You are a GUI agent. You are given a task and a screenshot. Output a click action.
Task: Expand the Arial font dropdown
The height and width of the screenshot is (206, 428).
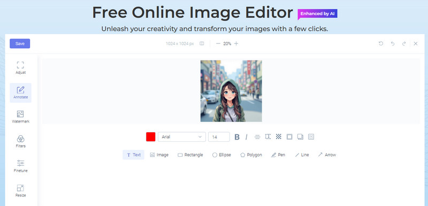click(x=182, y=136)
